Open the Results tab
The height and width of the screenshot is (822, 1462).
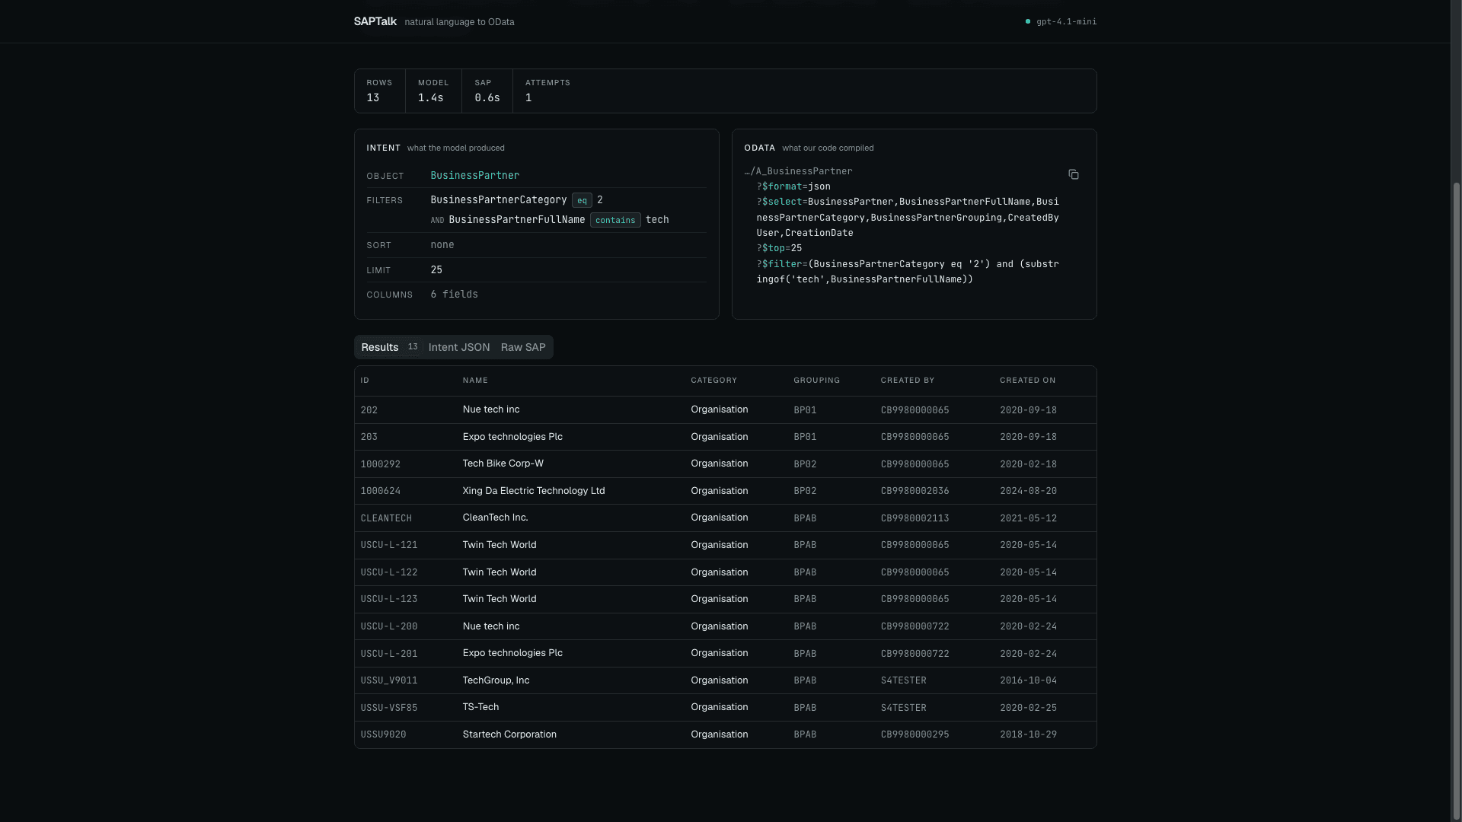[390, 347]
